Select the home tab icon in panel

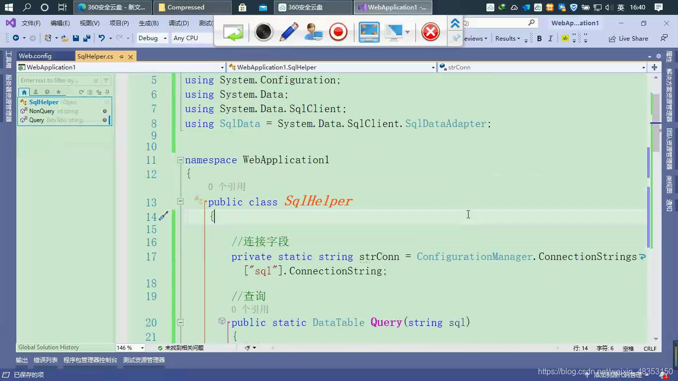coord(24,92)
